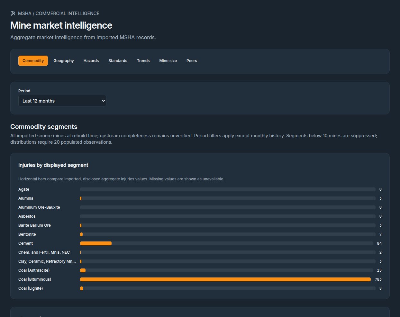The width and height of the screenshot is (400, 317).
Task: Click the value 8 for Coal (Lignite)
Action: tap(380, 288)
